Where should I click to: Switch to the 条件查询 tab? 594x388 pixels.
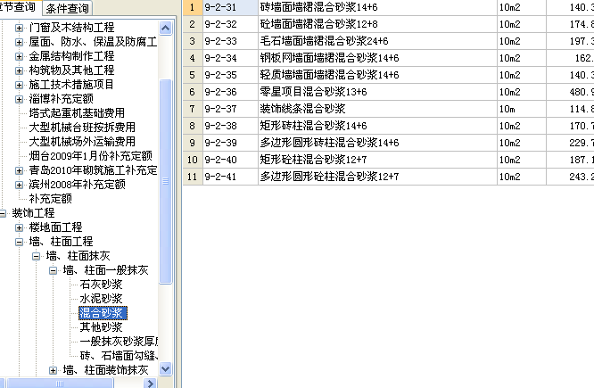(68, 8)
